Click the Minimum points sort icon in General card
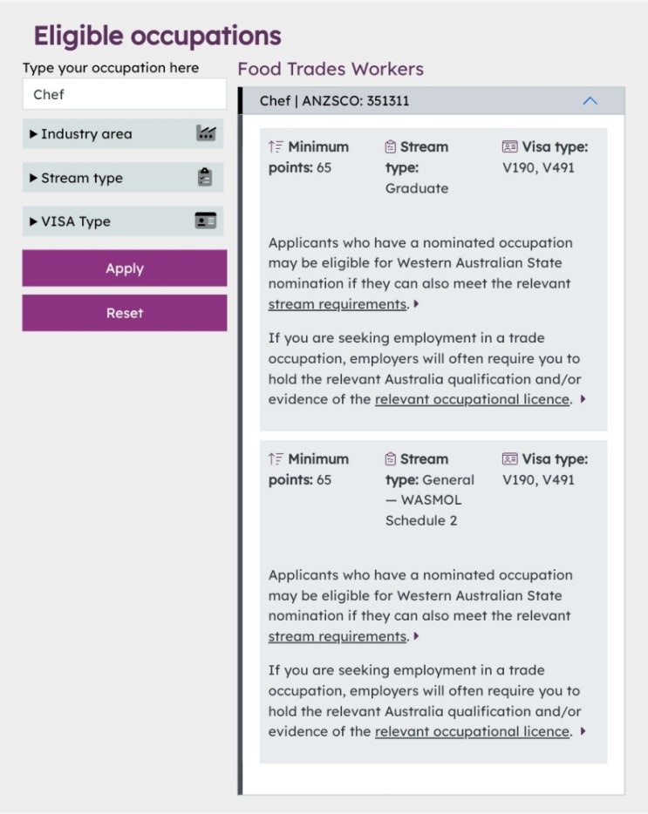The width and height of the screenshot is (648, 814). point(276,459)
